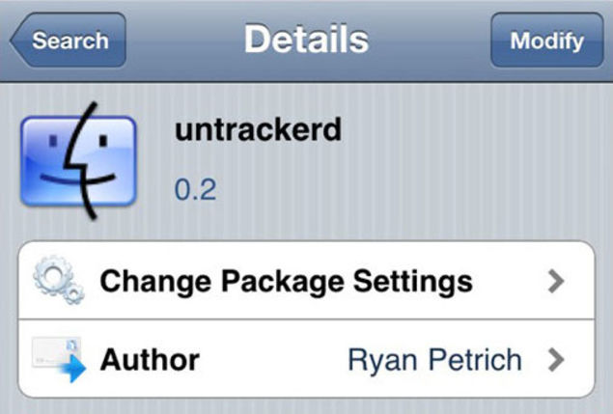Select the Ryan Petrich author name
The height and width of the screenshot is (414, 613).
(434, 360)
